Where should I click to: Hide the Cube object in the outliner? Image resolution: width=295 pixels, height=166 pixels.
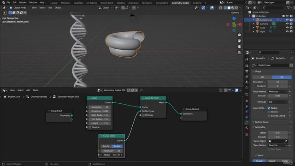[287, 28]
